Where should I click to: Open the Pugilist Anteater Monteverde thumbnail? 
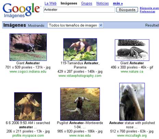(x=80, y=104)
